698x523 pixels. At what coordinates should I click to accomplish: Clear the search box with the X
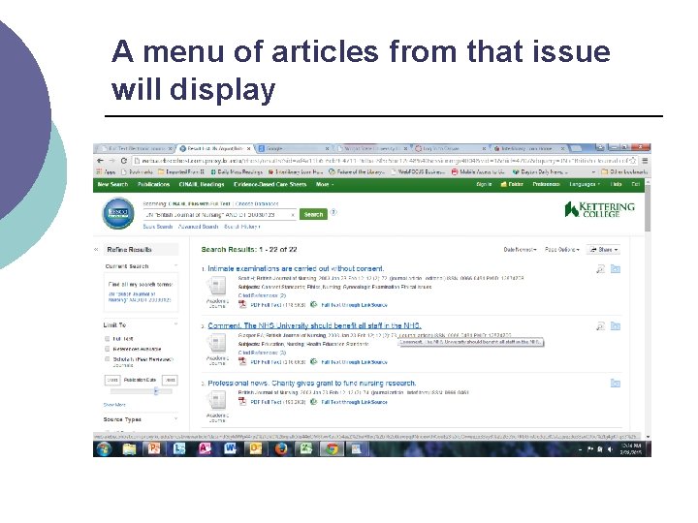tap(293, 215)
